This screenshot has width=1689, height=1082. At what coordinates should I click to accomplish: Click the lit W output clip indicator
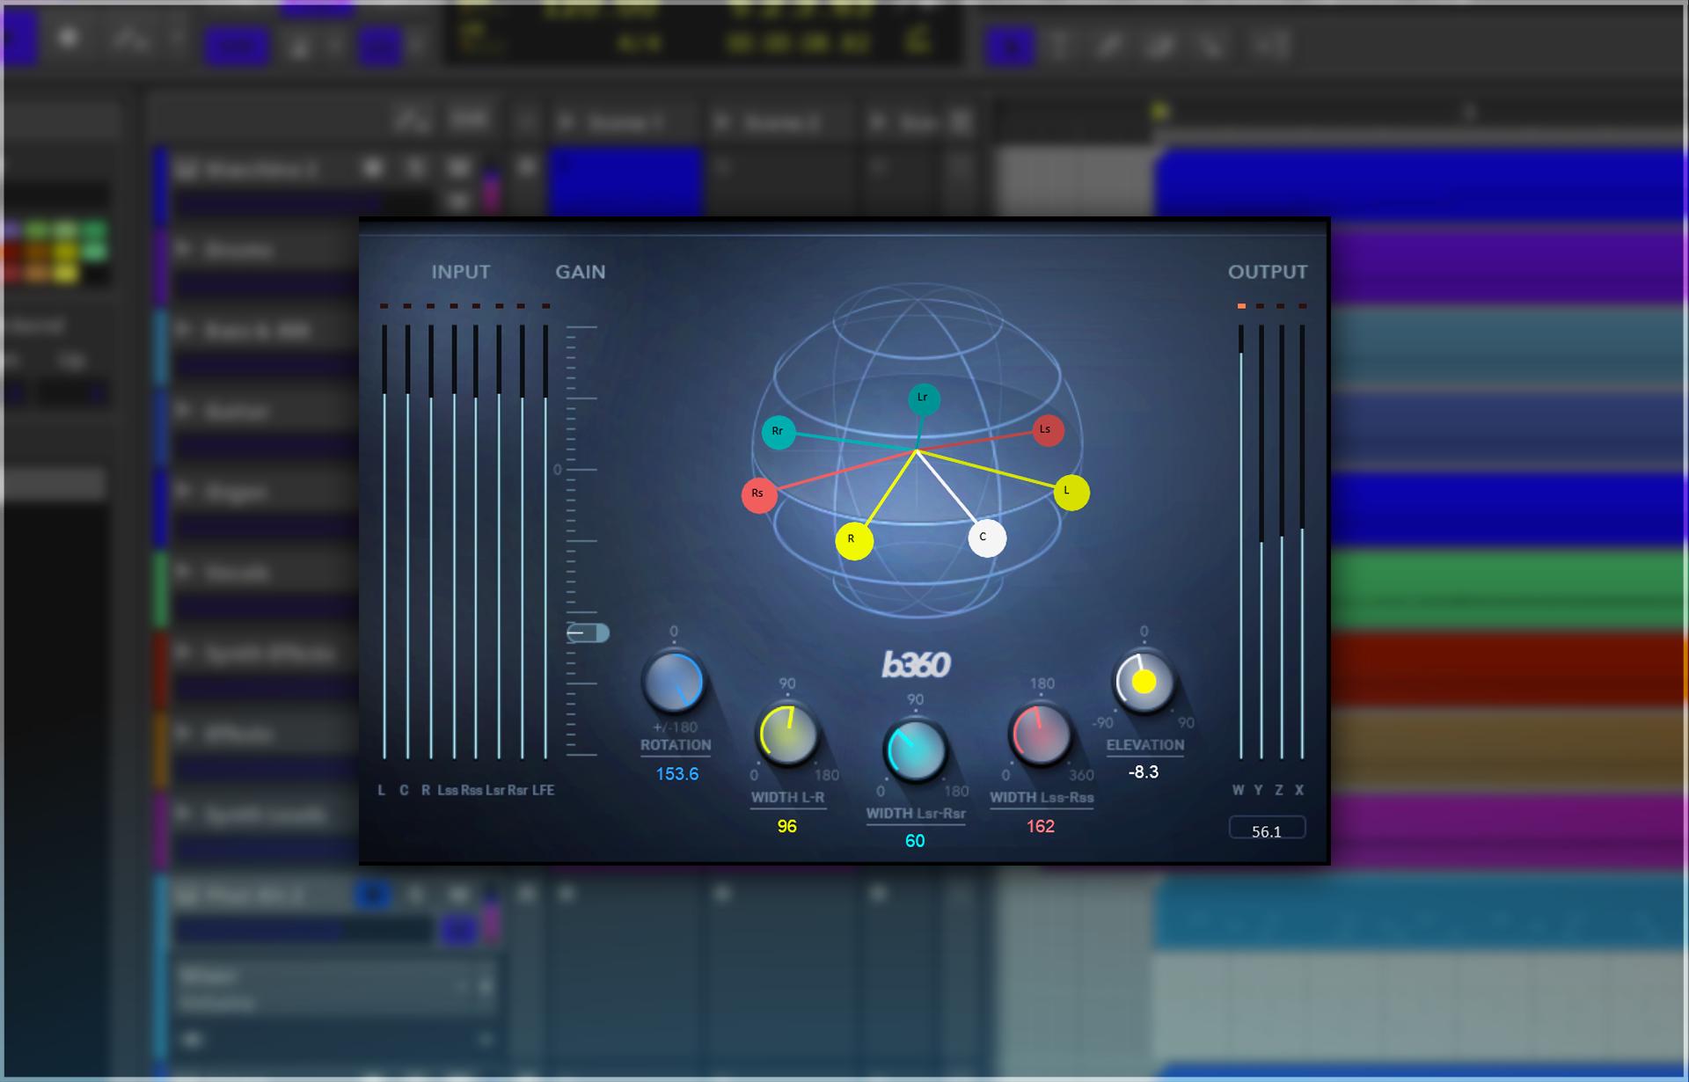click(1241, 306)
